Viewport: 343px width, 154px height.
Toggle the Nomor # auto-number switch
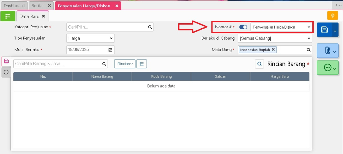point(243,27)
